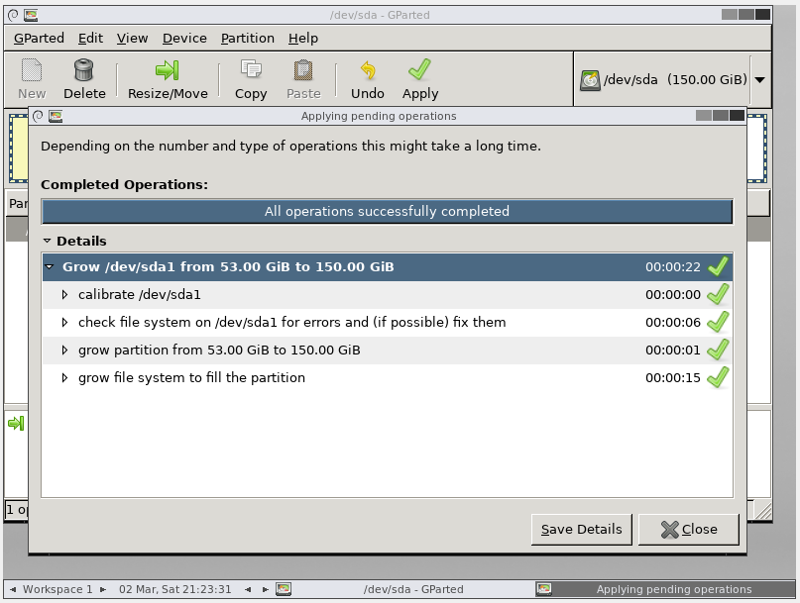Click the Paste partition icon
The width and height of the screenshot is (800, 603).
tap(303, 71)
